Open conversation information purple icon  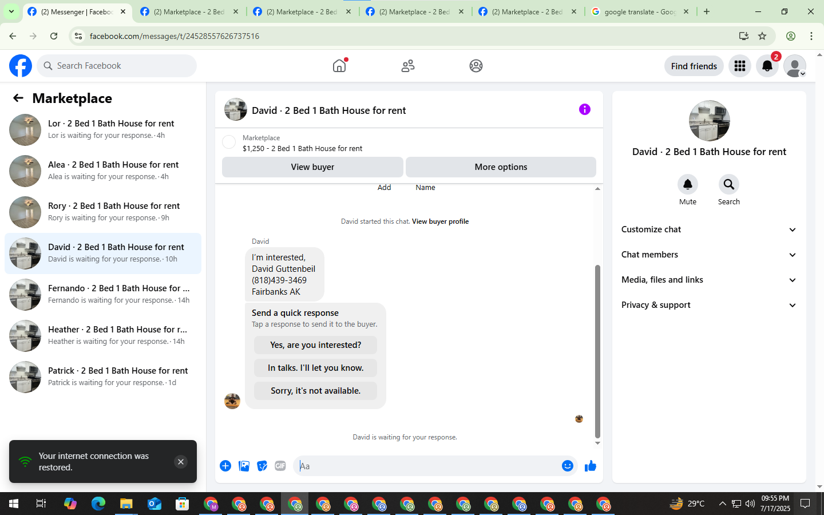(584, 109)
